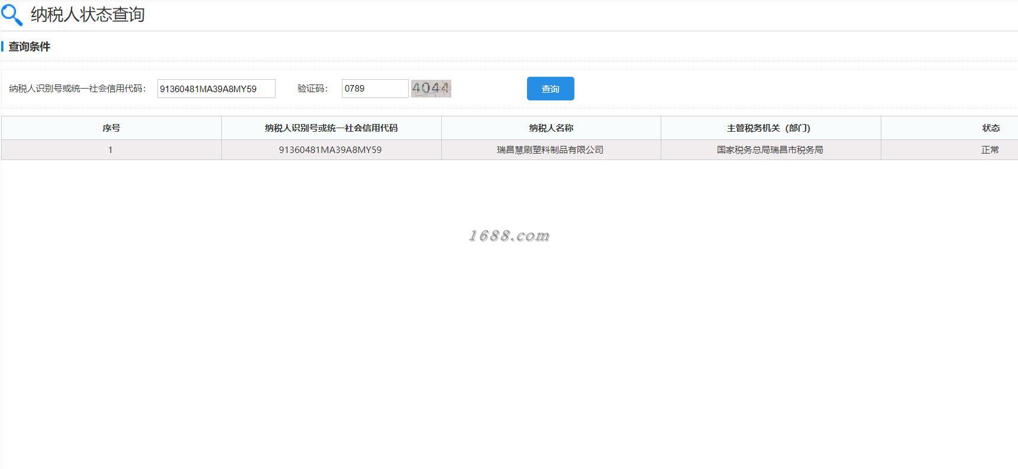Click the magnifier icon beside 纳税人状态查询
Screen dimensions: 1018x469
(x=12, y=15)
